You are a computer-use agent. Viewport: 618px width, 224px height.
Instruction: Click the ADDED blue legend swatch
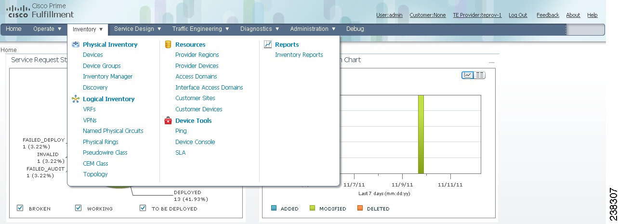(x=274, y=209)
